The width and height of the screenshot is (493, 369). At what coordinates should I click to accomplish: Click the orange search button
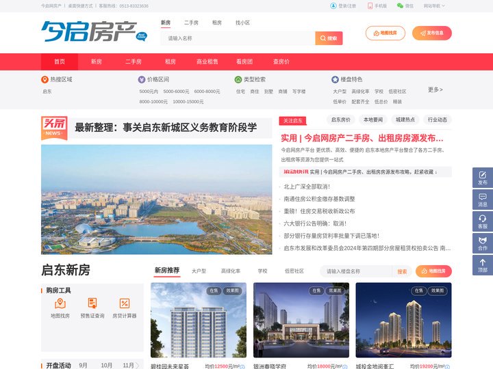329,38
